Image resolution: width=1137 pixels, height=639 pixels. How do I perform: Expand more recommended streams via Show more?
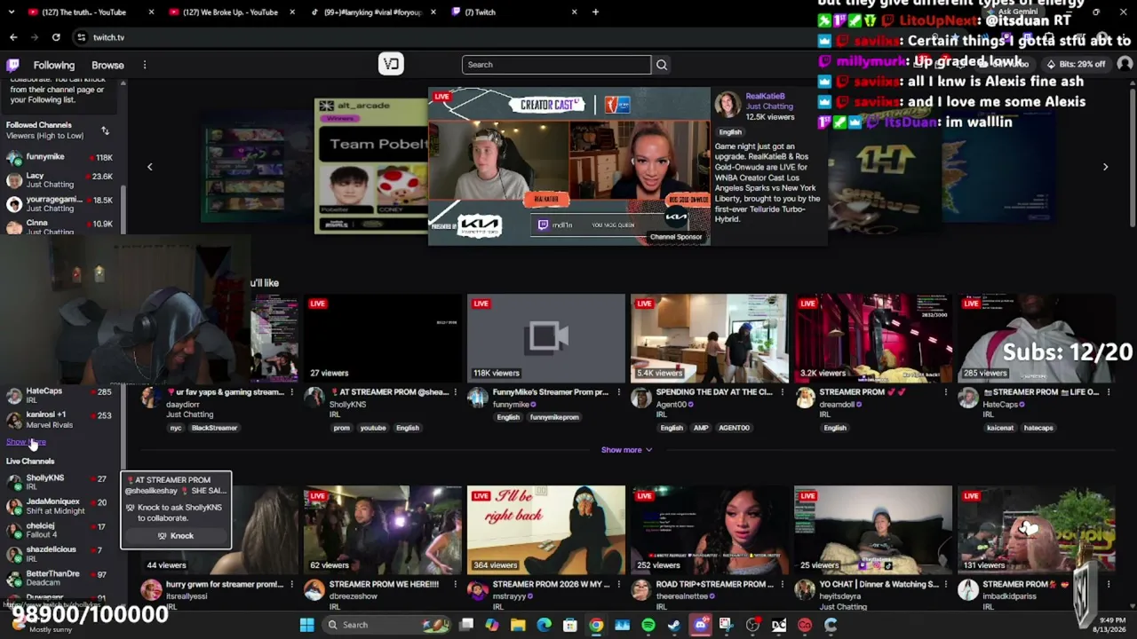click(626, 450)
